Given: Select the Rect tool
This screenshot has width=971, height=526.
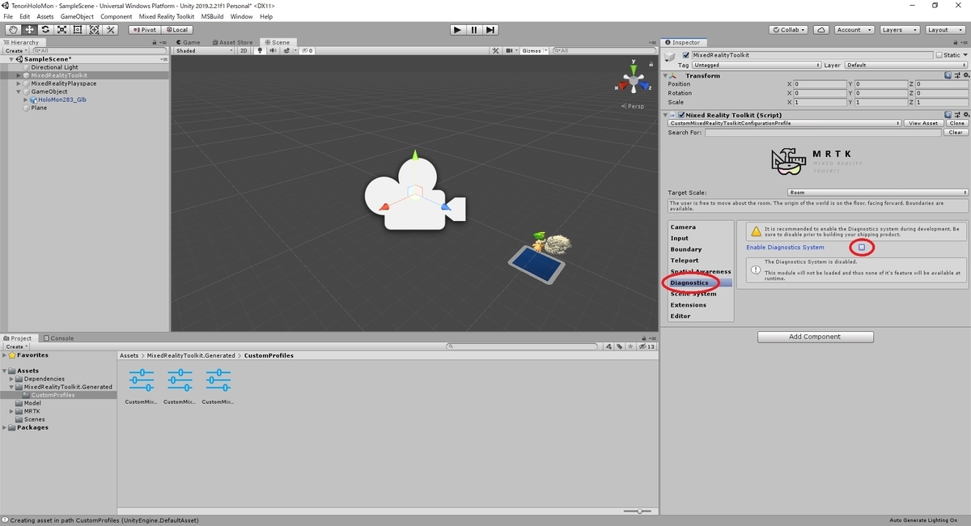Looking at the screenshot, I should pos(78,30).
